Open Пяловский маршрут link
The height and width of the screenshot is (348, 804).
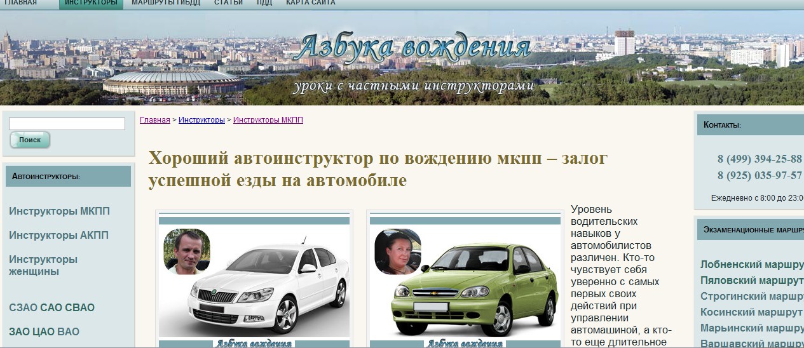pyautogui.click(x=752, y=280)
